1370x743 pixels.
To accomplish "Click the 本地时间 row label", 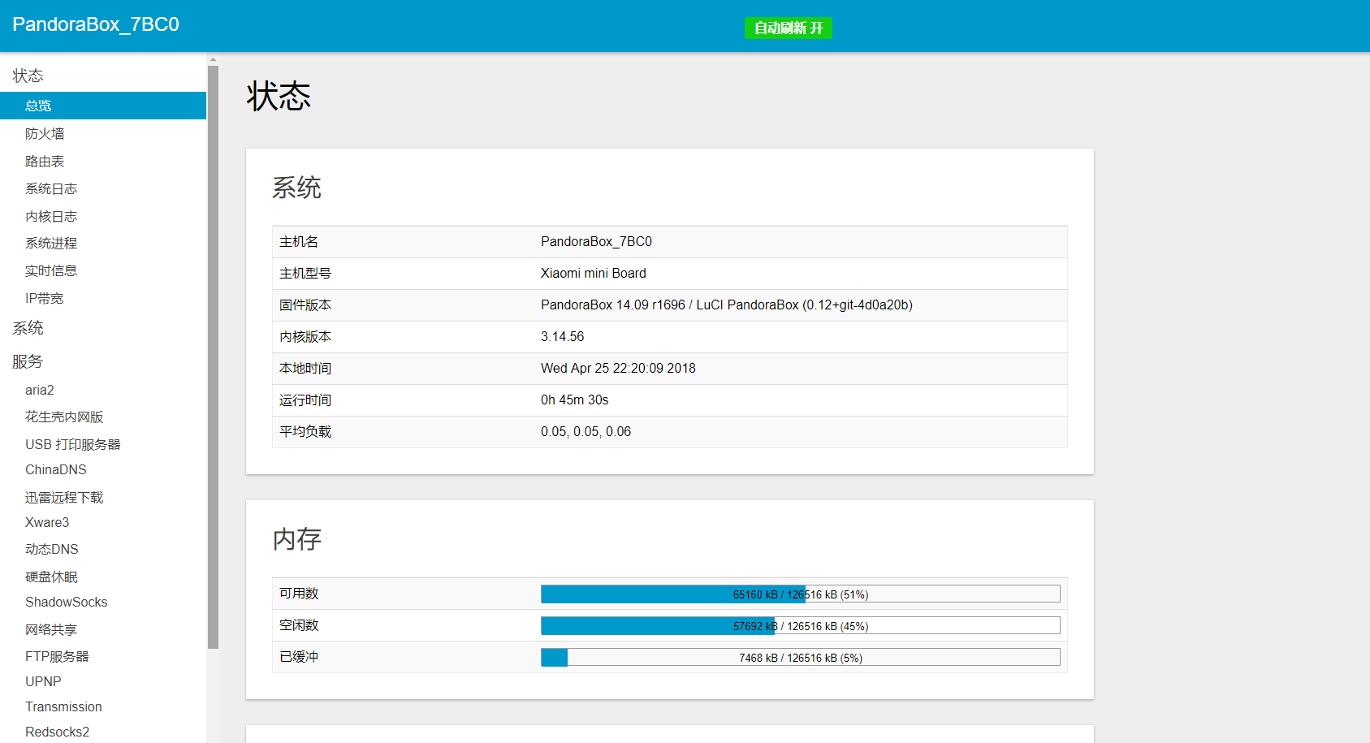I will pyautogui.click(x=305, y=368).
